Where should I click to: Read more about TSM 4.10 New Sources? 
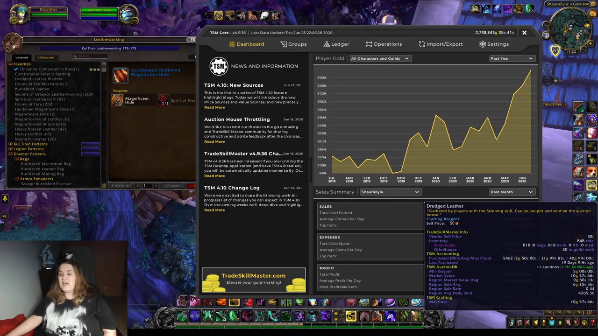[x=214, y=107]
